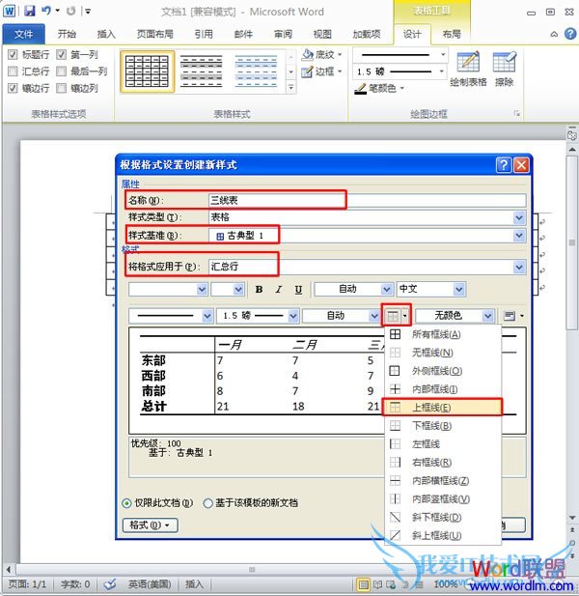
Task: Switch to the table Layout tab
Action: coord(452,34)
